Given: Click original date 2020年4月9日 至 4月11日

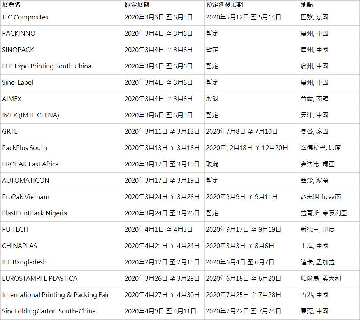Looking at the screenshot, I should (160, 311).
